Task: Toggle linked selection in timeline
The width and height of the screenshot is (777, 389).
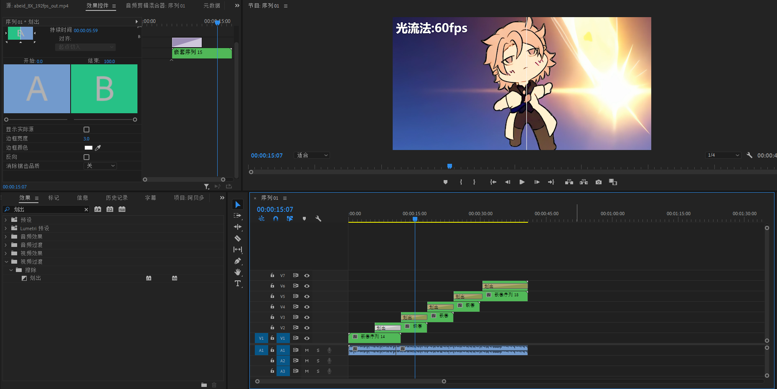Action: 290,219
